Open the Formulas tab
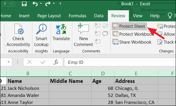 tap(77, 16)
